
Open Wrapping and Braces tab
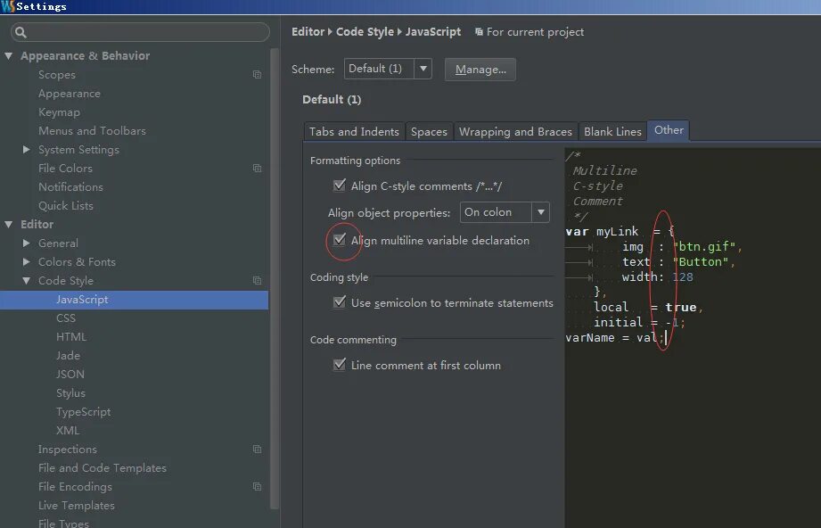[515, 131]
